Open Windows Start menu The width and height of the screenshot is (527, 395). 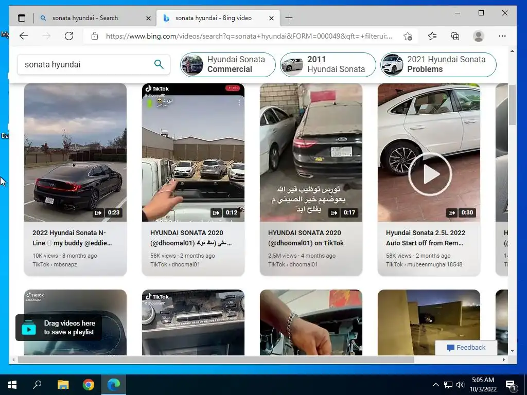click(12, 385)
